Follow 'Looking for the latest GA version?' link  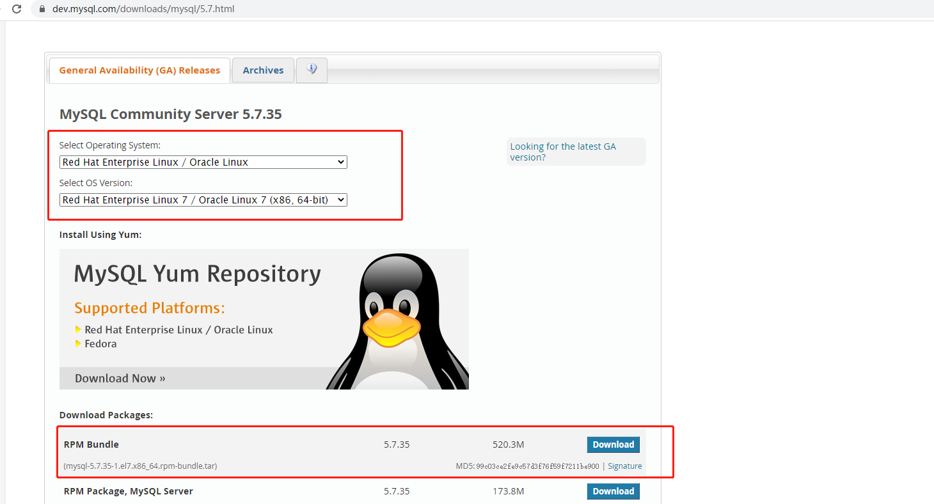(x=563, y=152)
